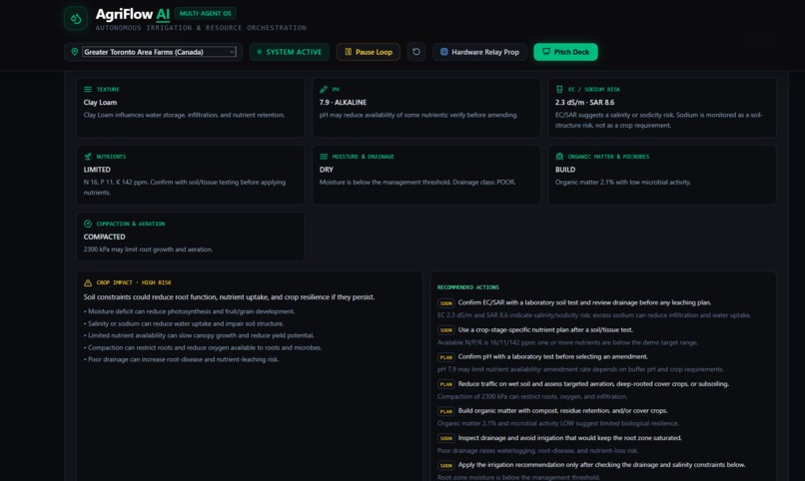Click the Moisture & Drainage card icon
The height and width of the screenshot is (481, 805).
click(x=324, y=157)
